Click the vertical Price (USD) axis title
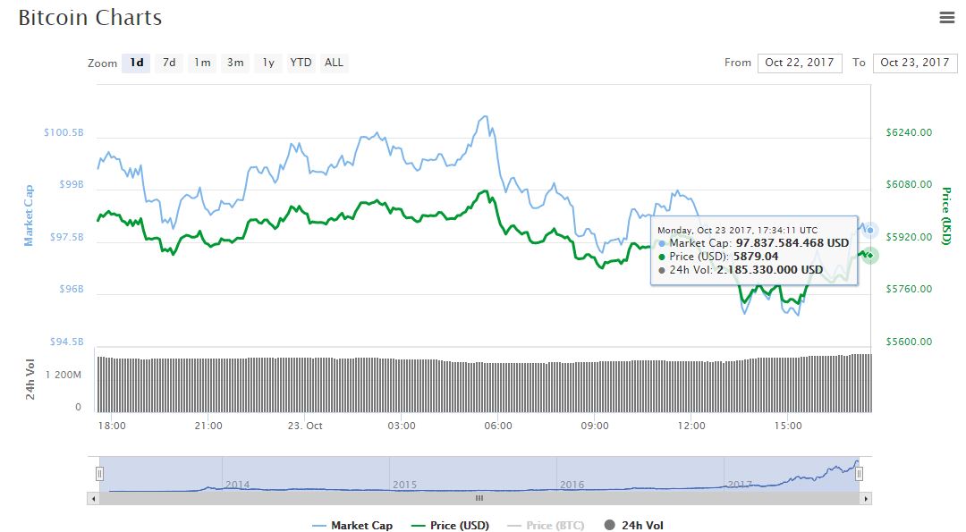 [x=945, y=216]
